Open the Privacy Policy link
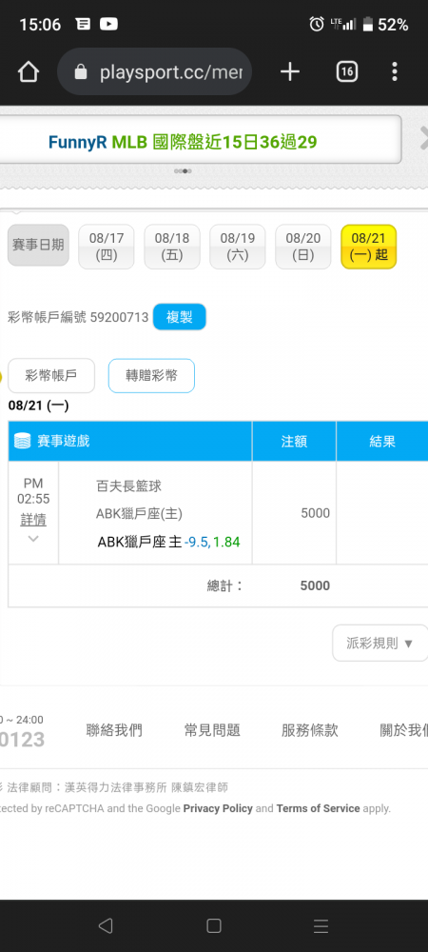428x952 pixels. (218, 808)
